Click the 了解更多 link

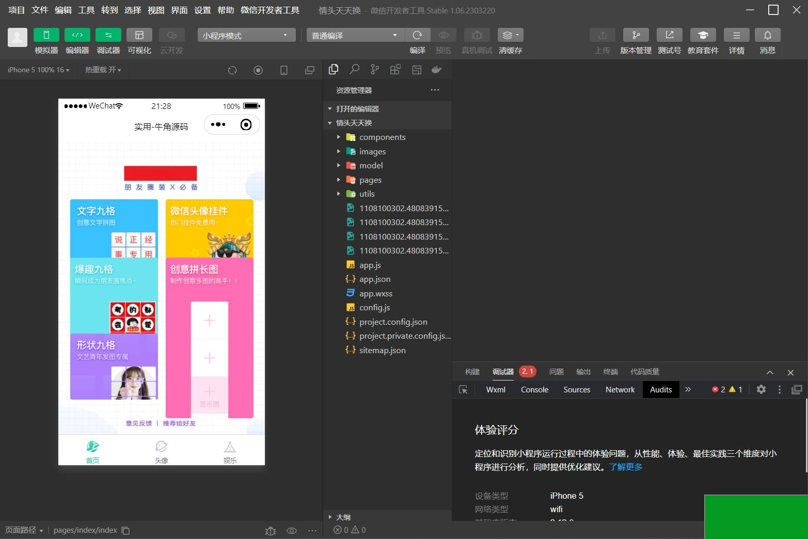point(626,467)
